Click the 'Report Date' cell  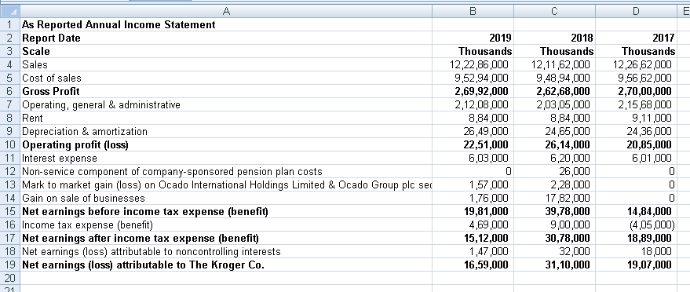click(x=226, y=38)
